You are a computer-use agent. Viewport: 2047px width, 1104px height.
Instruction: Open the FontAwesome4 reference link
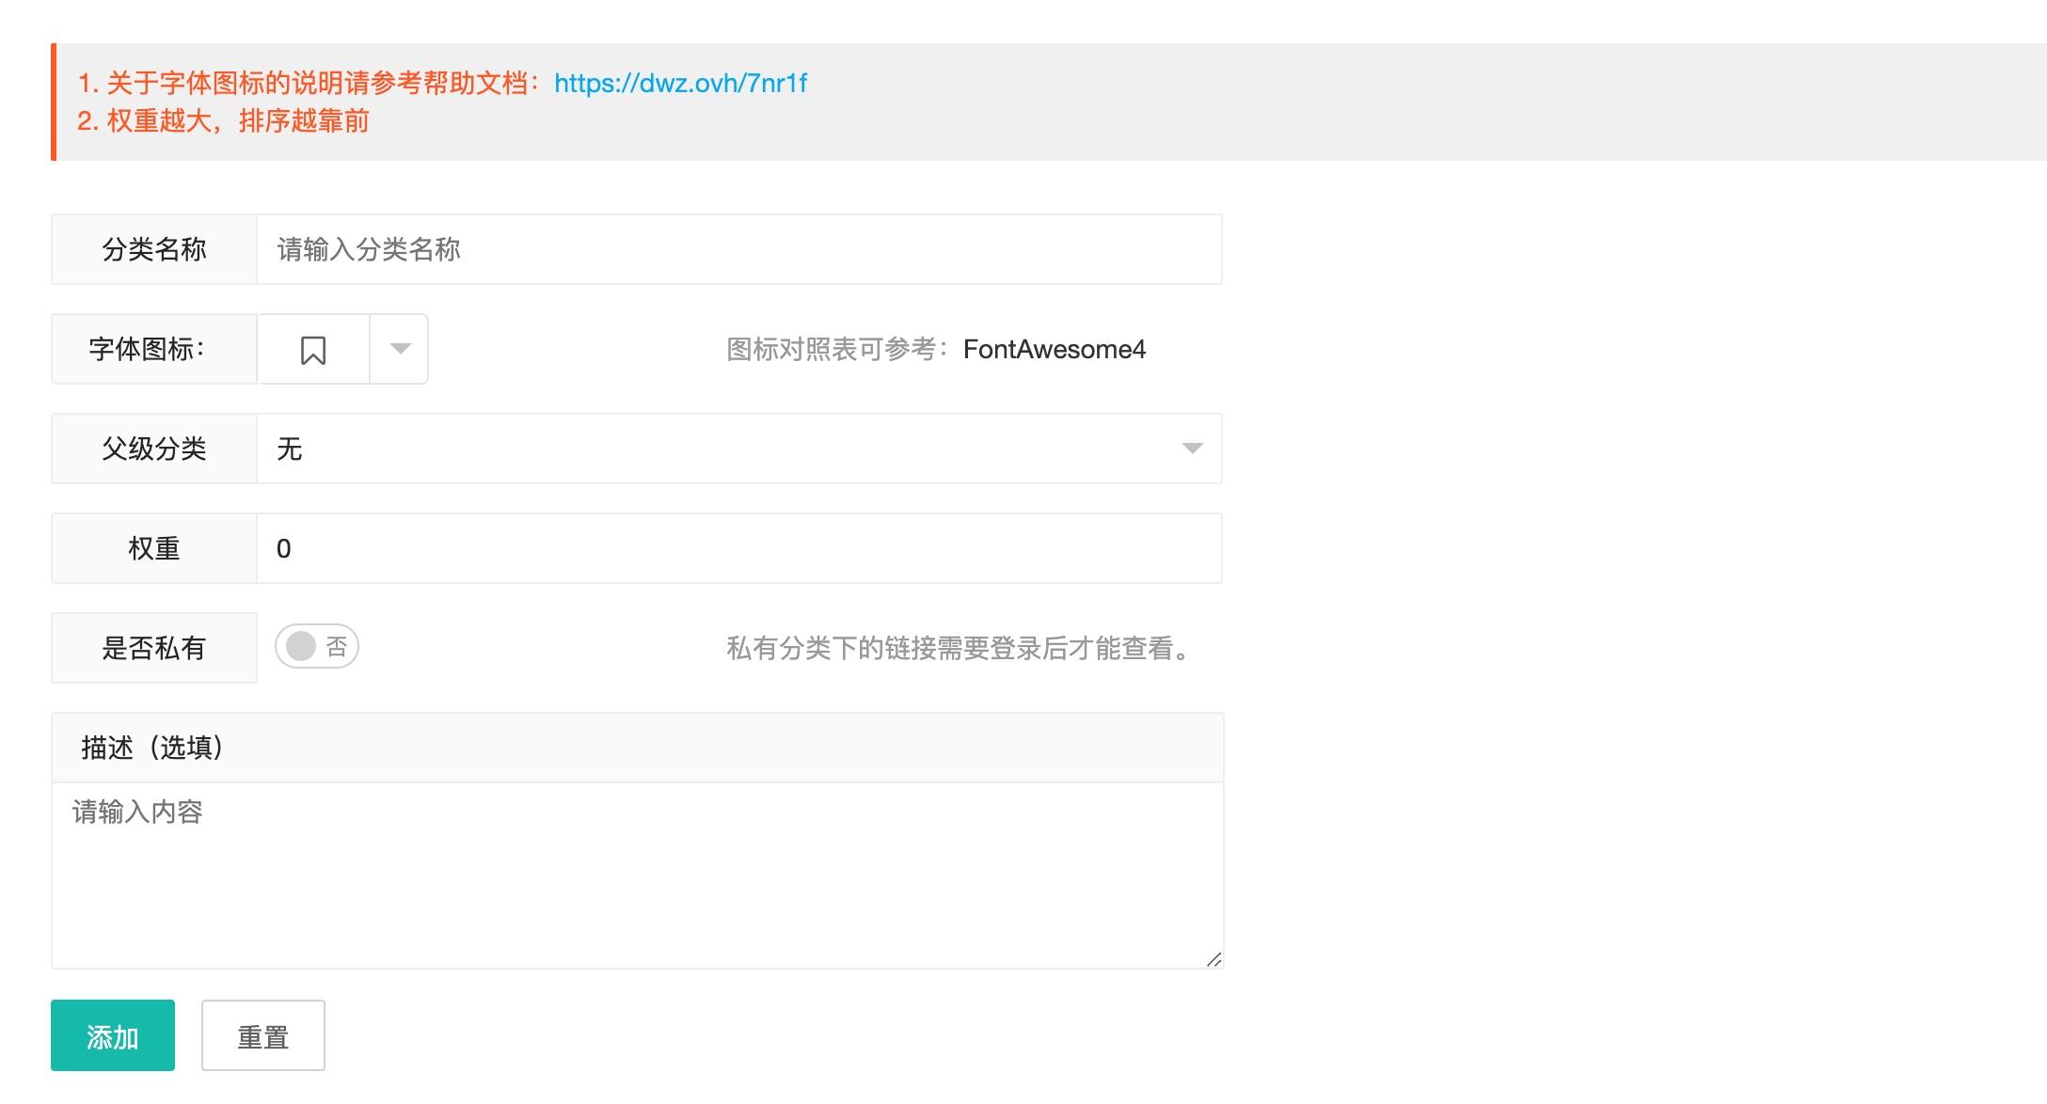(x=1054, y=349)
